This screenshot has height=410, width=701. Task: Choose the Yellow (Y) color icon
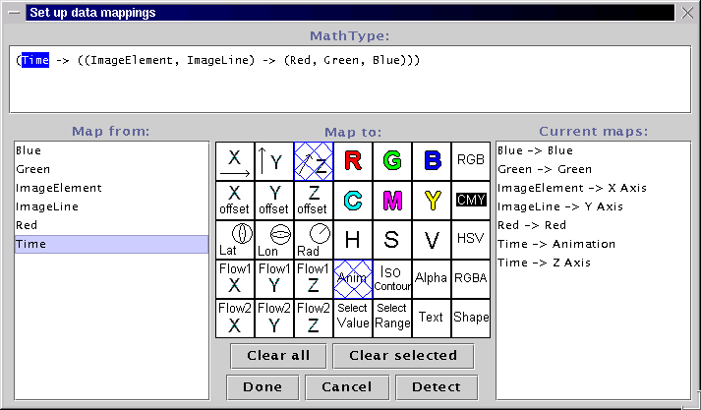[432, 201]
